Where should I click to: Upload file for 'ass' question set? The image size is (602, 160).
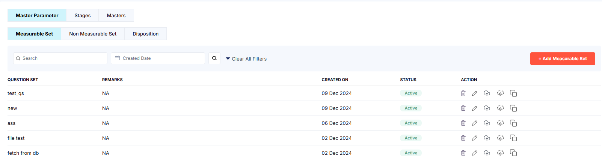487,123
